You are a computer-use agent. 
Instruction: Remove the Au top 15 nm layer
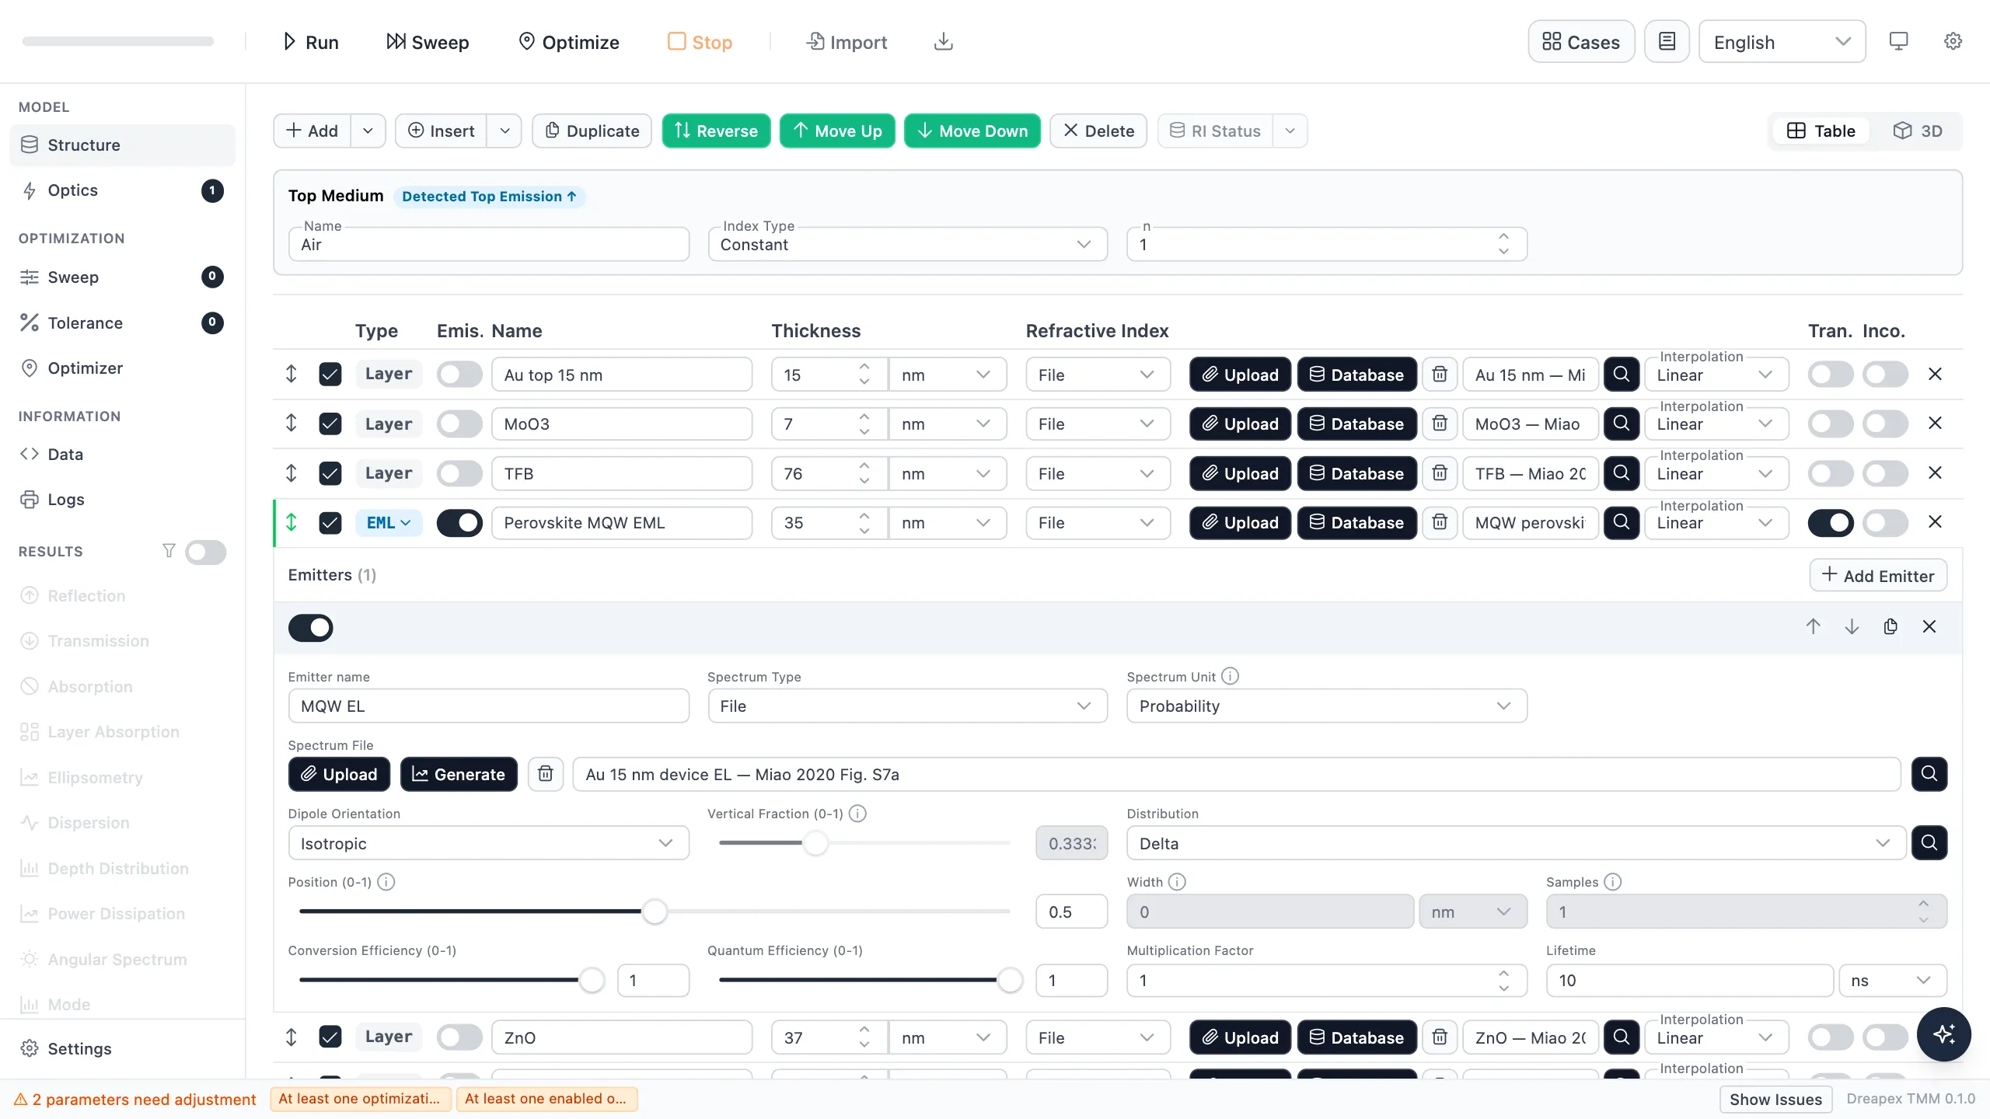pos(1935,375)
